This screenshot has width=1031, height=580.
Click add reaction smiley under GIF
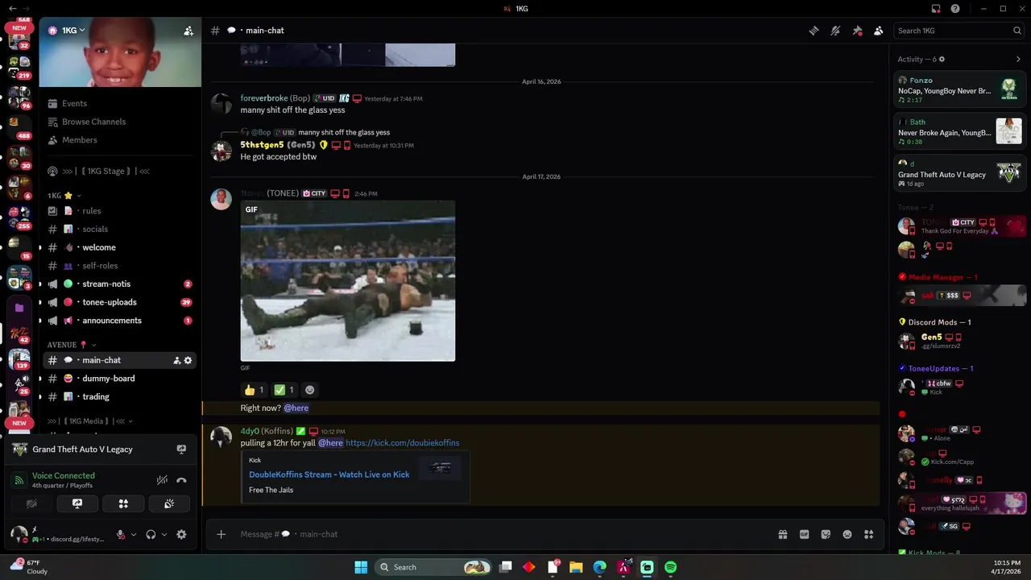pyautogui.click(x=310, y=390)
